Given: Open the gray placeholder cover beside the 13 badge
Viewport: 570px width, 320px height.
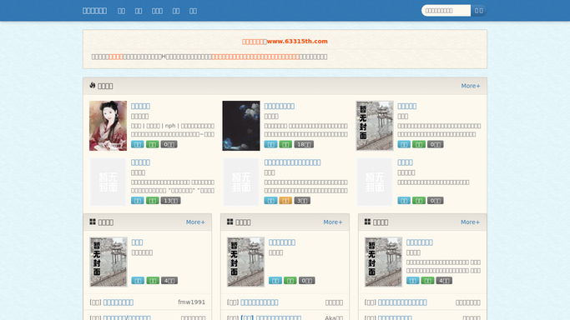Looking at the screenshot, I should [x=108, y=182].
